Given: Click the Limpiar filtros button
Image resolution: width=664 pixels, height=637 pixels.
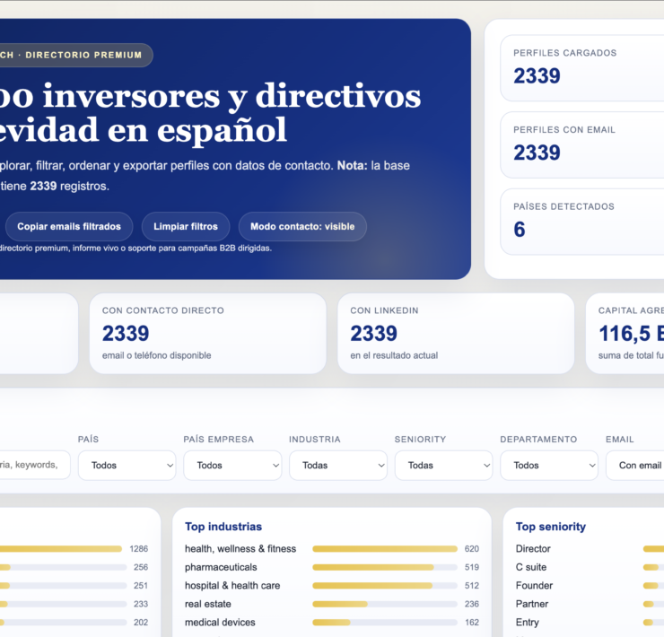Looking at the screenshot, I should coord(186,226).
